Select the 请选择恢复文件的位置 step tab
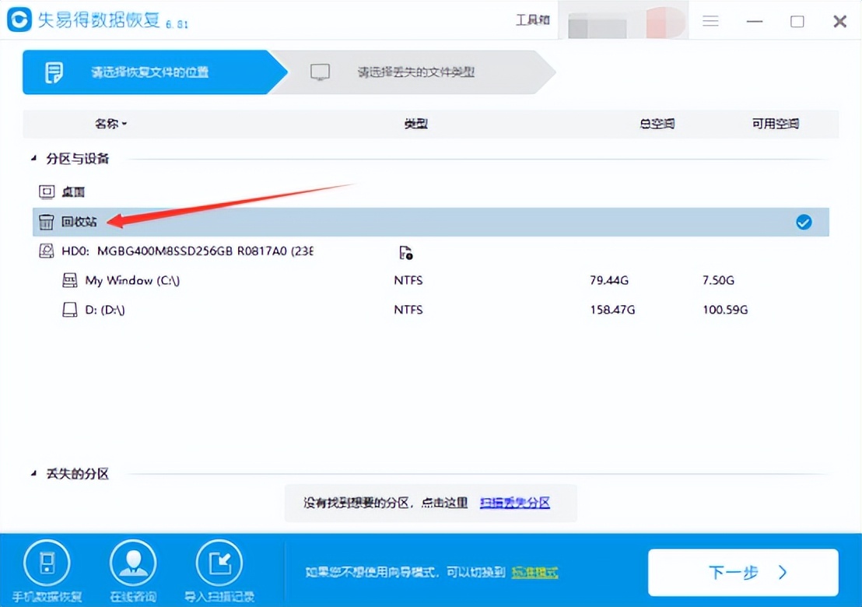862x607 pixels. 149,72
